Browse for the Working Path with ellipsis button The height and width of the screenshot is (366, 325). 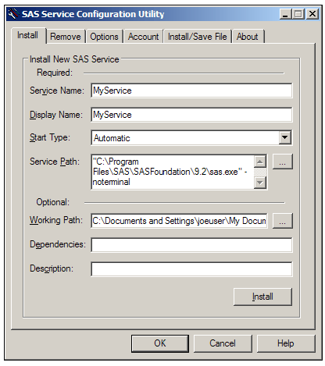pyautogui.click(x=283, y=221)
